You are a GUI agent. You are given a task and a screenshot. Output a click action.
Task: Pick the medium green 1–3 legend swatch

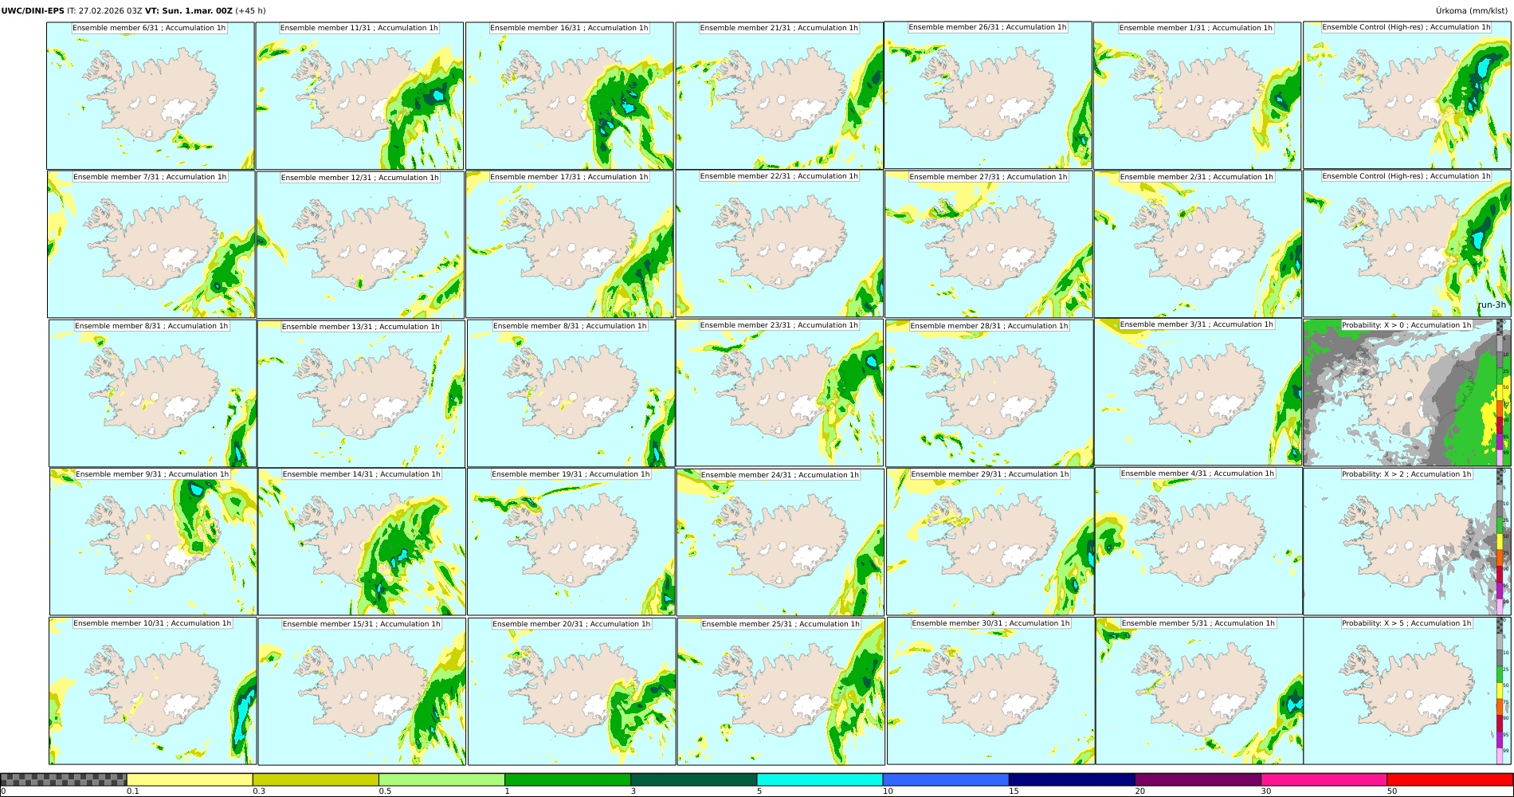coord(567,779)
